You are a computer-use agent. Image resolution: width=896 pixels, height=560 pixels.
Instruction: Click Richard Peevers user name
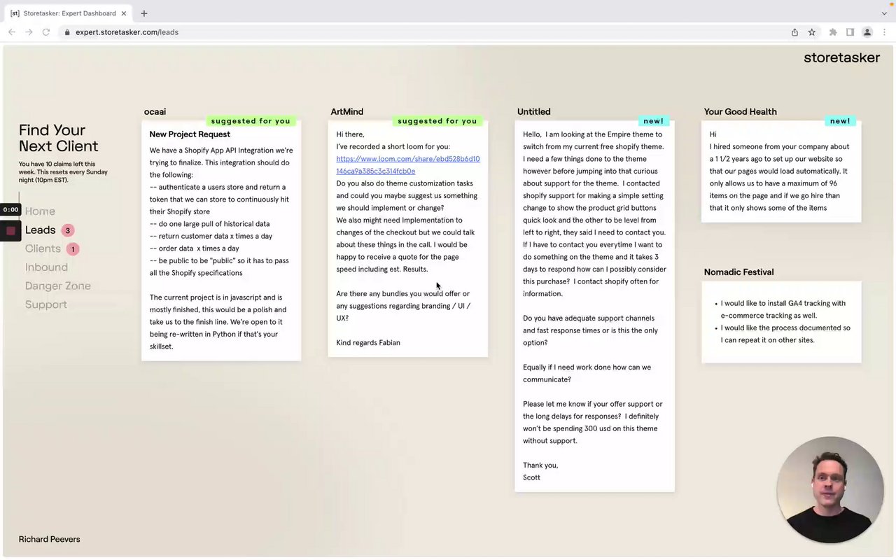click(49, 539)
